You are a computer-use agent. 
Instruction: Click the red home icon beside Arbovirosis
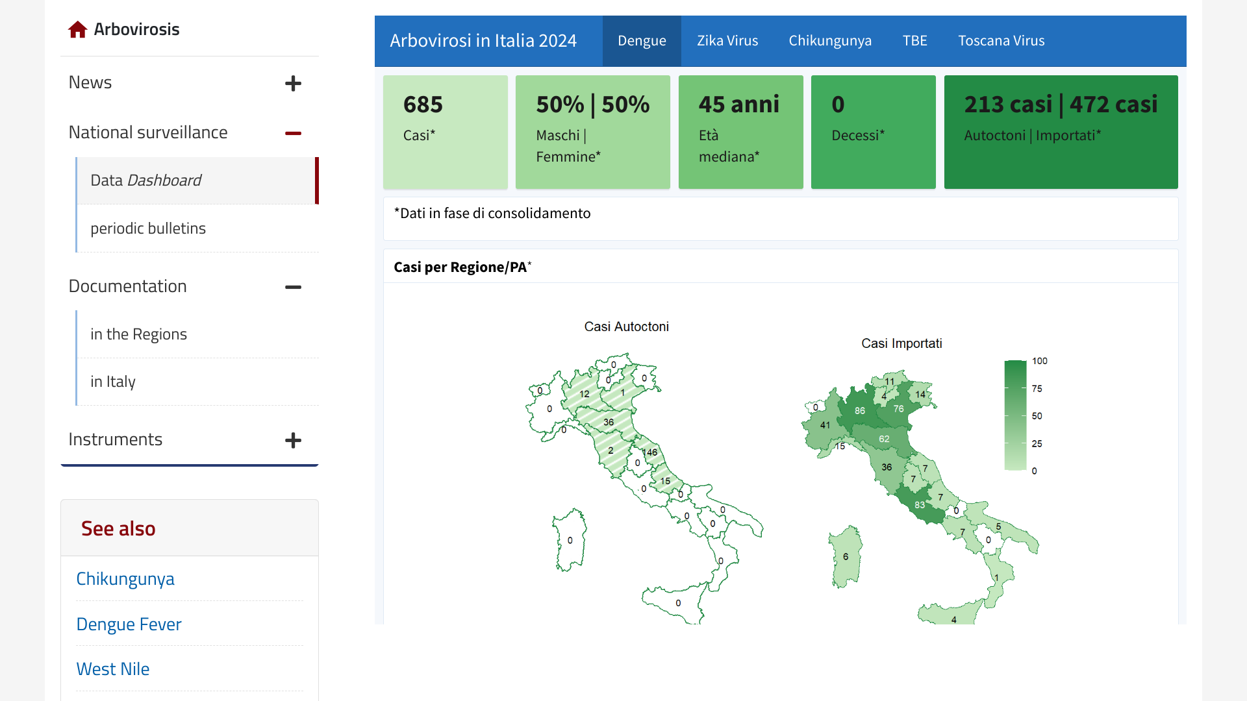pos(77,30)
